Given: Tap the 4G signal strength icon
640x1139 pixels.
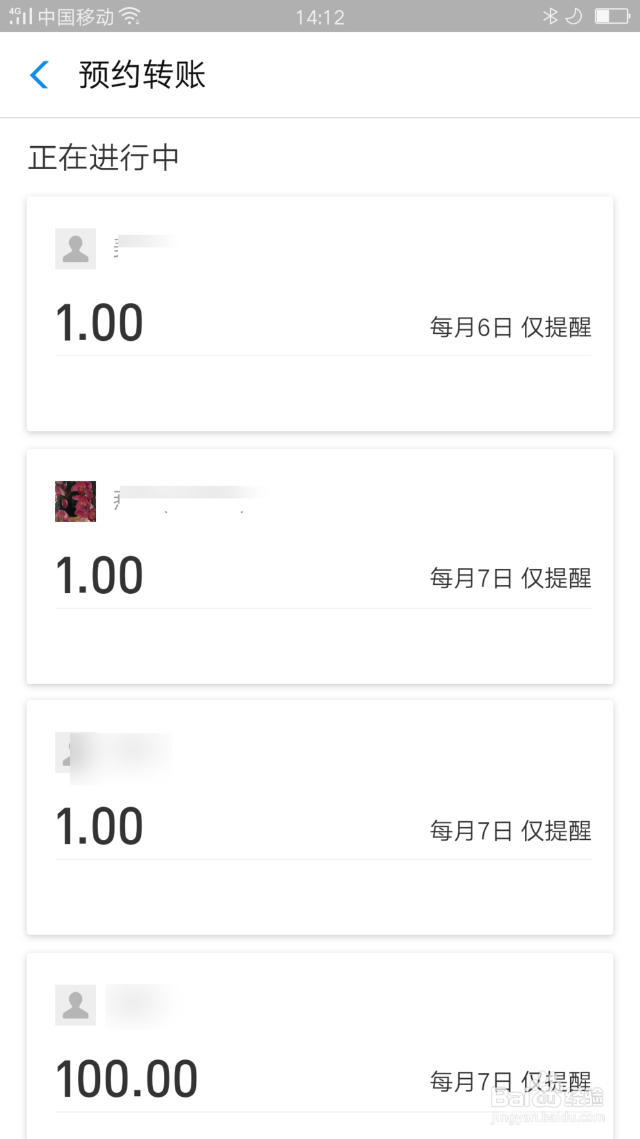Looking at the screenshot, I should pos(20,16).
